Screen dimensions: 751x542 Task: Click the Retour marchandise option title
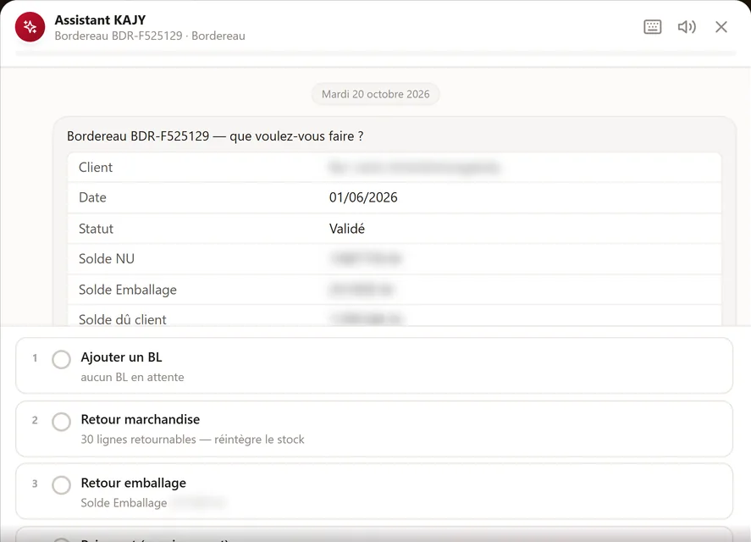141,419
